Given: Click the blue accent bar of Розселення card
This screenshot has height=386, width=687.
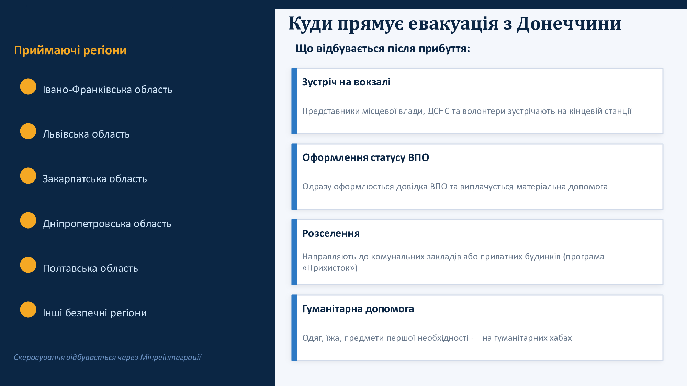Looking at the screenshot, I should (x=294, y=252).
